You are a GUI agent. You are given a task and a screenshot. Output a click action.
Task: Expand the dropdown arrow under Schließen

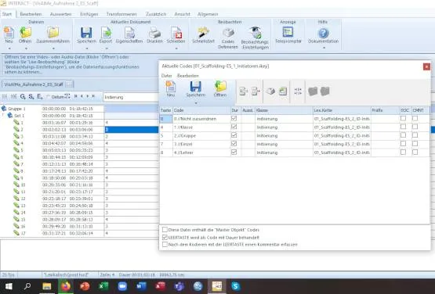pyautogui.click(x=176, y=48)
